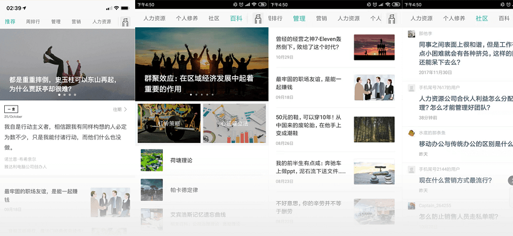Select the highlighted 管理 tab
This screenshot has width=513, height=236.
click(299, 18)
